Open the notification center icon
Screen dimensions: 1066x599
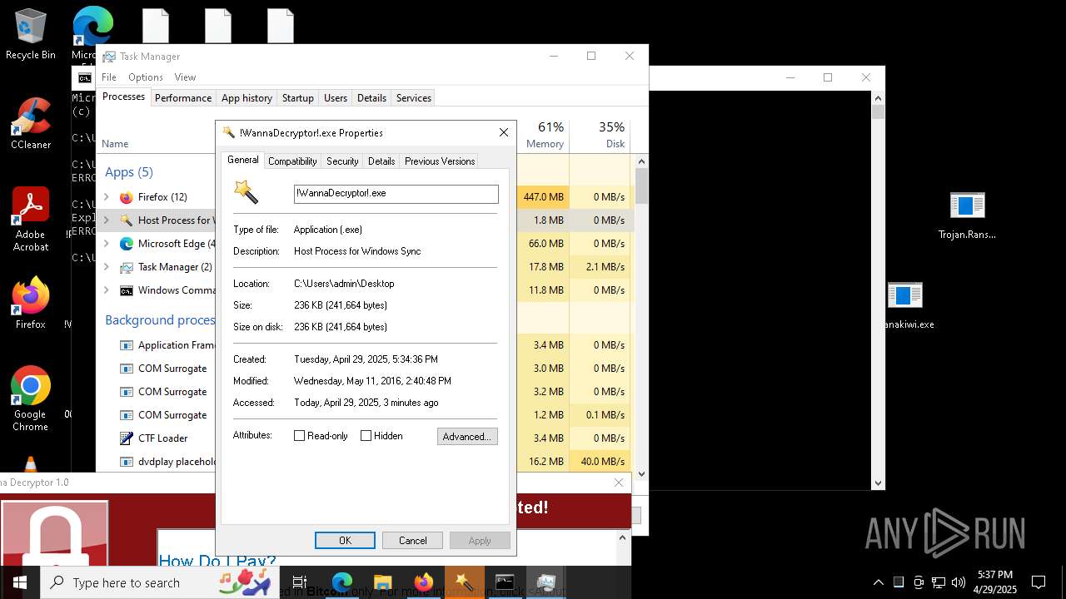(1039, 582)
